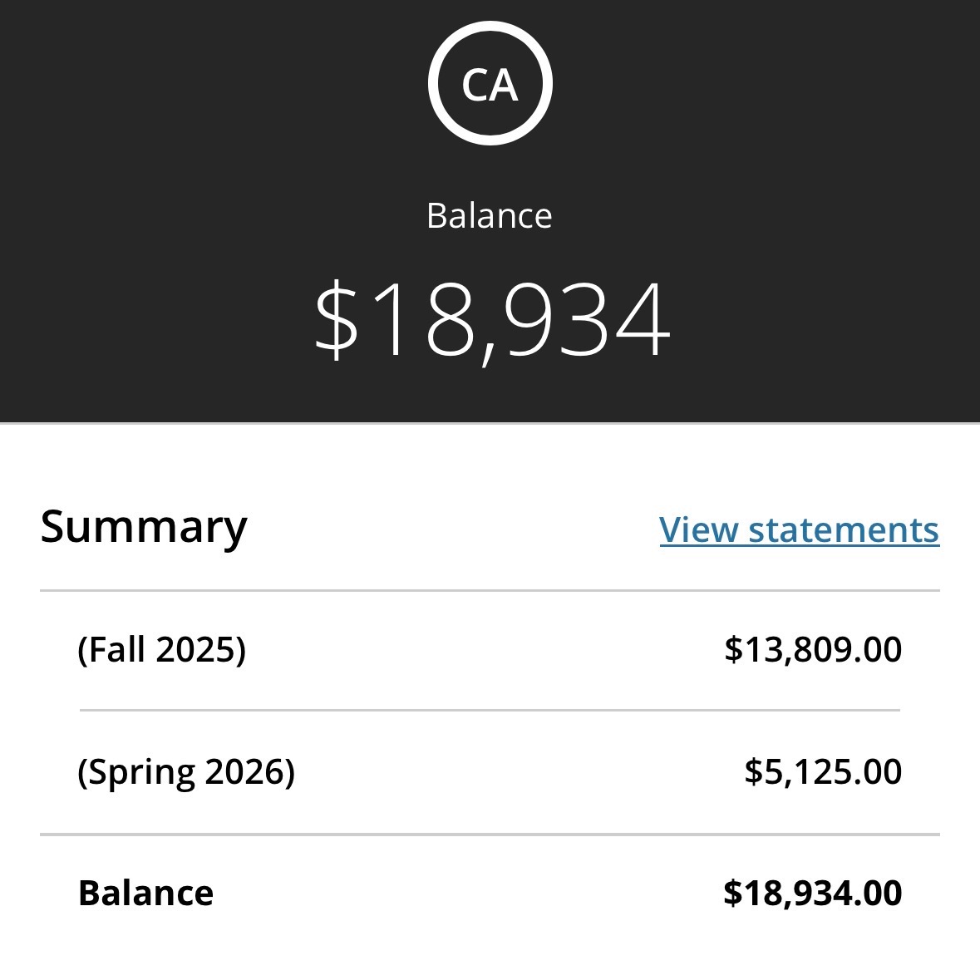This screenshot has width=980, height=975.
Task: Click the dollar sign in header balance
Action: tap(336, 320)
